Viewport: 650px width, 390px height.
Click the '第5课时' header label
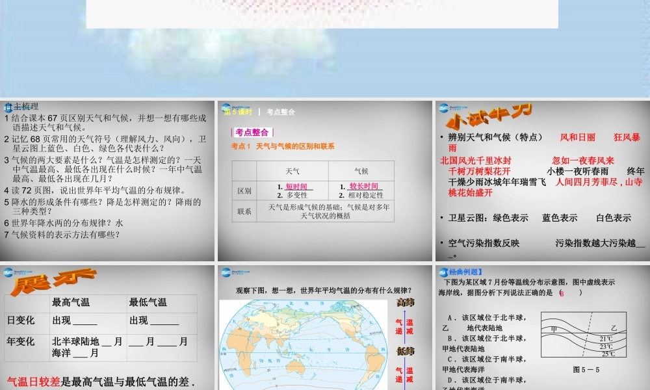[238, 112]
